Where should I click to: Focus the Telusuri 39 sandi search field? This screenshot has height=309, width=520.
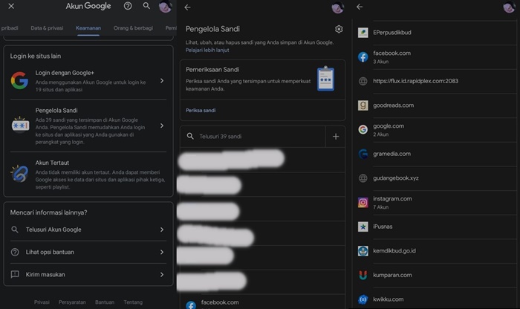253,136
